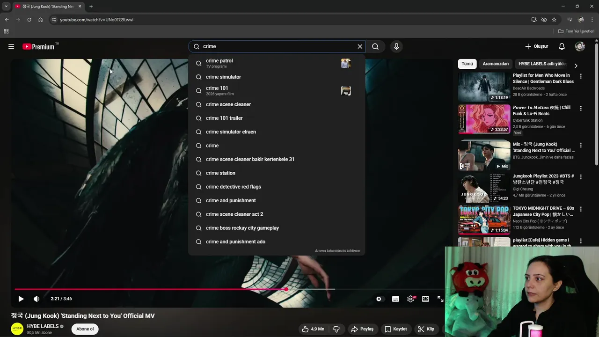Open Power In Motion video thumbnail
The height and width of the screenshot is (337, 599).
tap(484, 119)
